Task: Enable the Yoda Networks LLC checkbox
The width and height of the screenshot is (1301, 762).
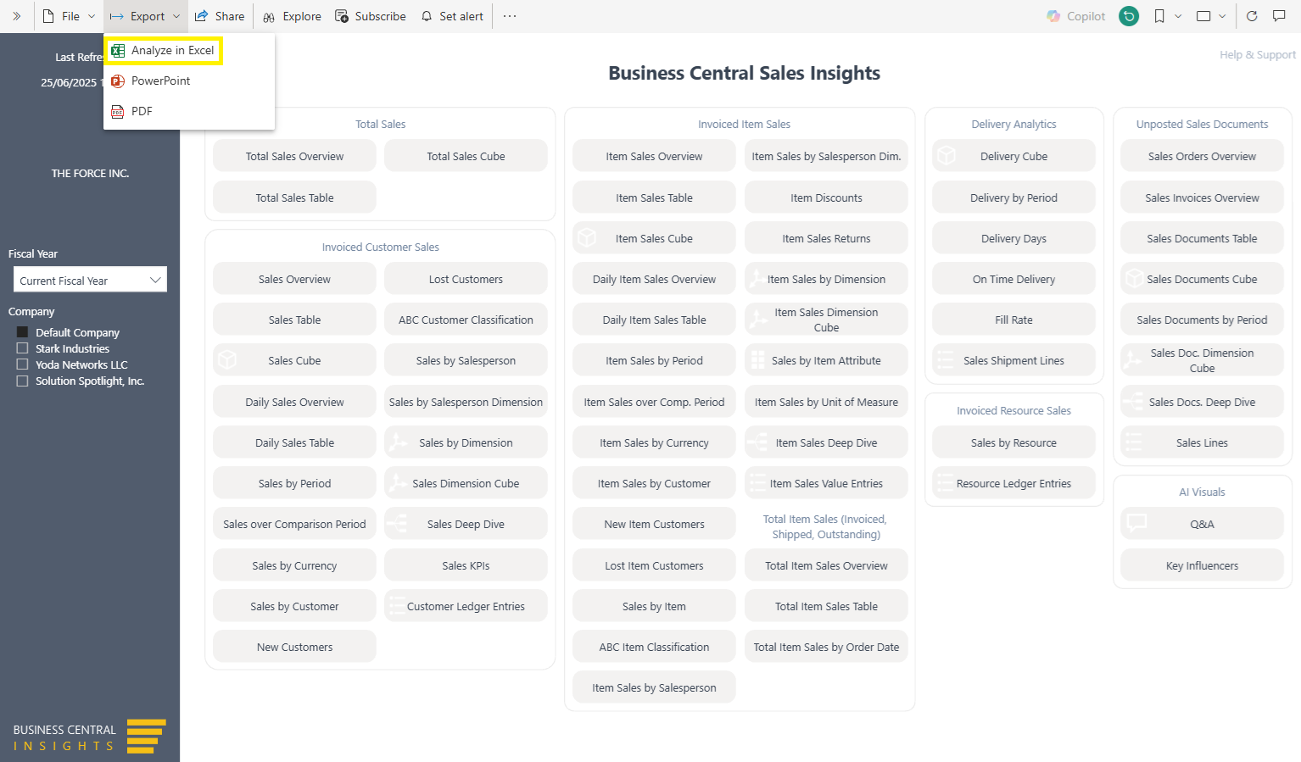Action: click(x=23, y=364)
